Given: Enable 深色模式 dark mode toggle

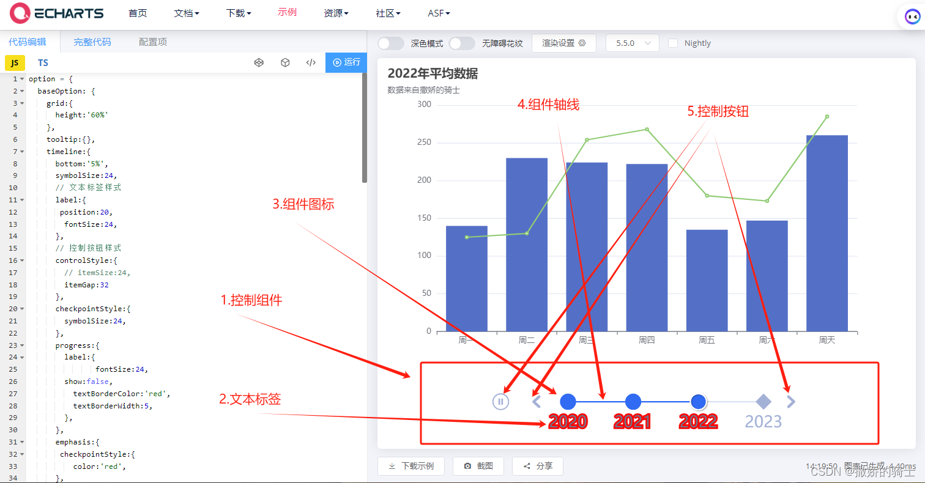Looking at the screenshot, I should tap(390, 43).
